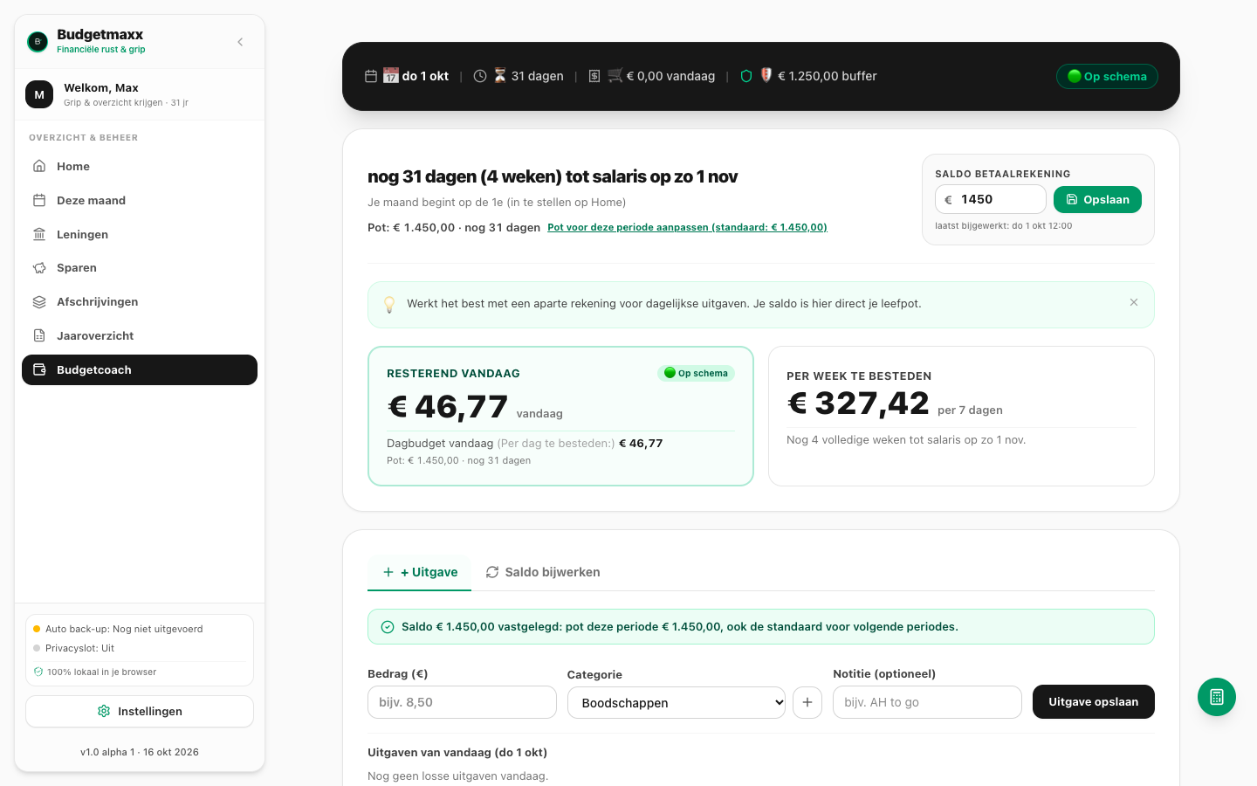
Task: Click the user avatar M
Action: (39, 94)
